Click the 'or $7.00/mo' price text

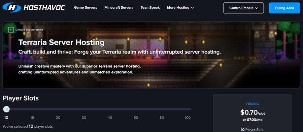click(x=252, y=120)
